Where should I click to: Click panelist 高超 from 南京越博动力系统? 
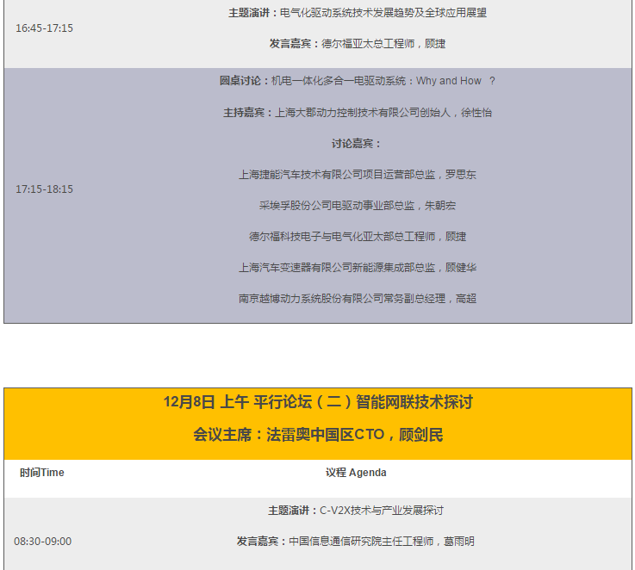357,299
